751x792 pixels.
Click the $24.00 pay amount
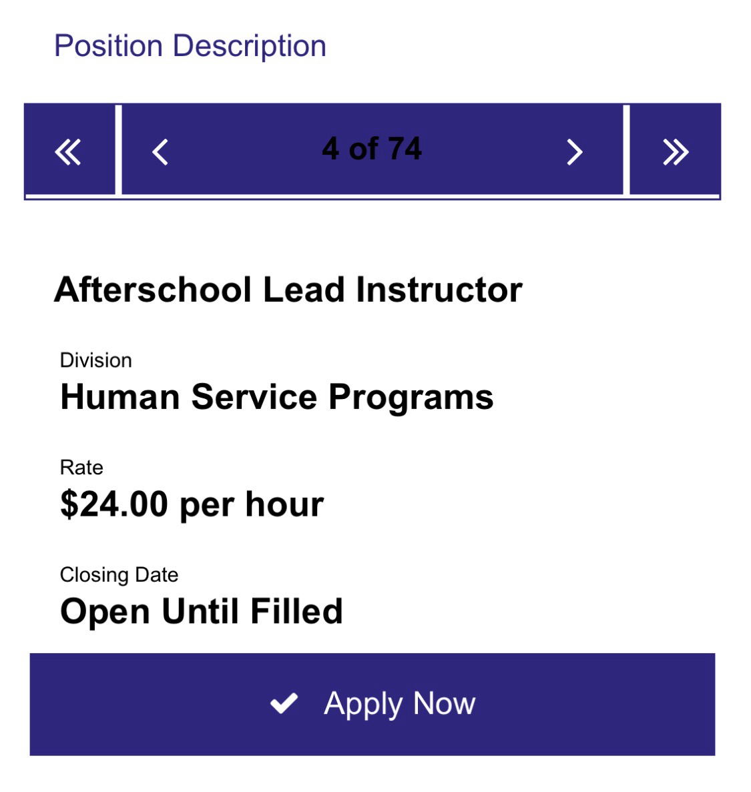click(113, 504)
